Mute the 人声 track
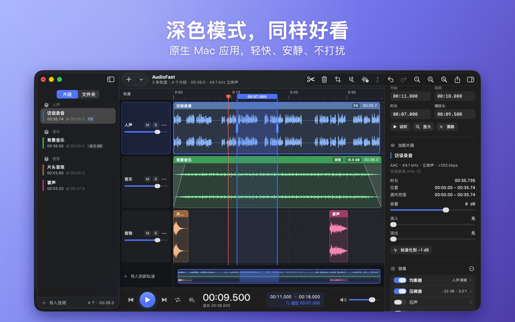 [x=147, y=125]
